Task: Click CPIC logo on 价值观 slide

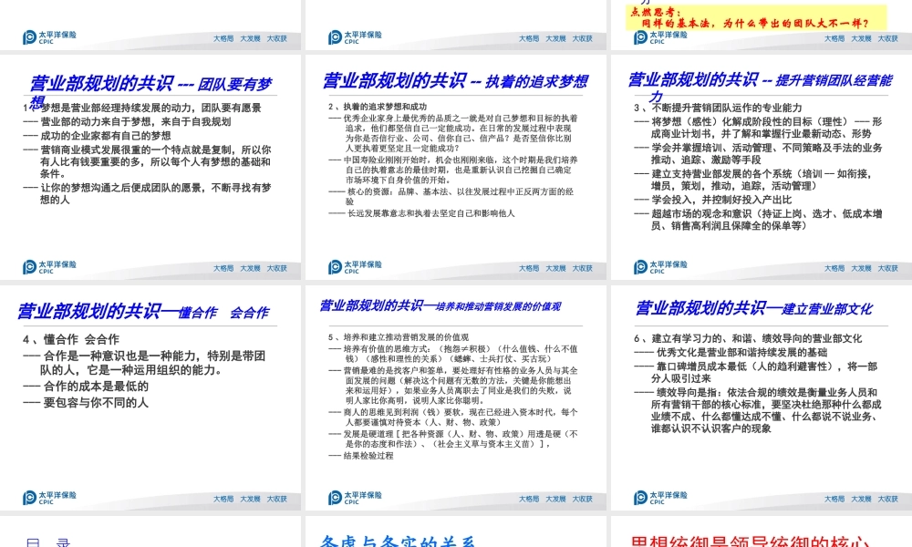Action: click(x=355, y=498)
